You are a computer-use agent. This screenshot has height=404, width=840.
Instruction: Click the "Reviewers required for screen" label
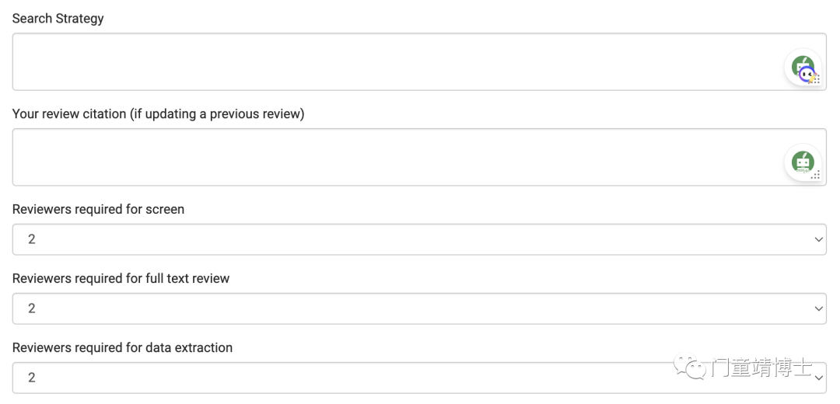(x=98, y=209)
